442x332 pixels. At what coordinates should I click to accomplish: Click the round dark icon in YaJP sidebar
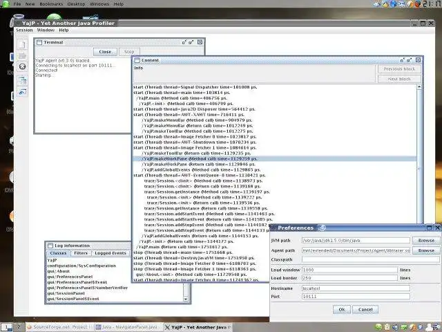[x=22, y=66]
